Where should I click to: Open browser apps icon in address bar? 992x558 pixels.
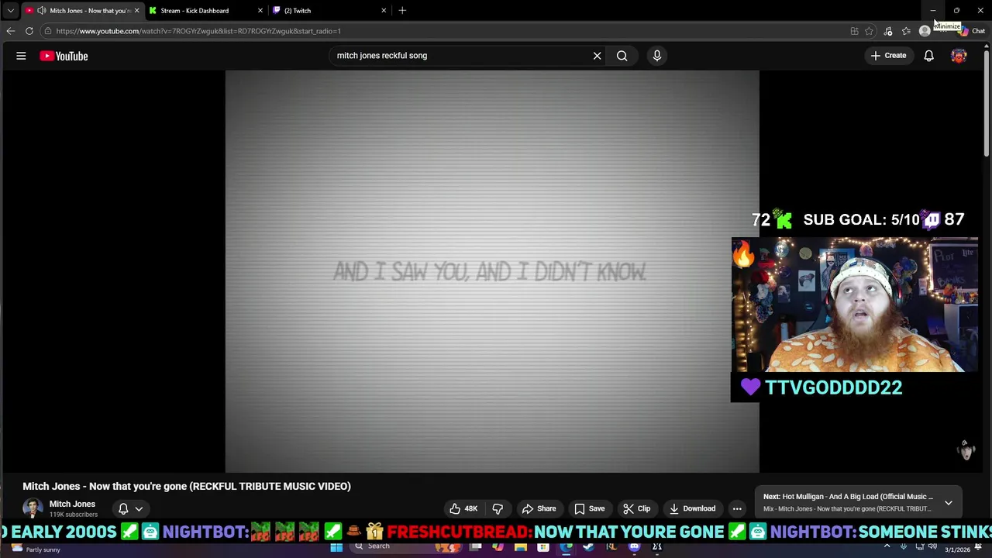tap(854, 31)
